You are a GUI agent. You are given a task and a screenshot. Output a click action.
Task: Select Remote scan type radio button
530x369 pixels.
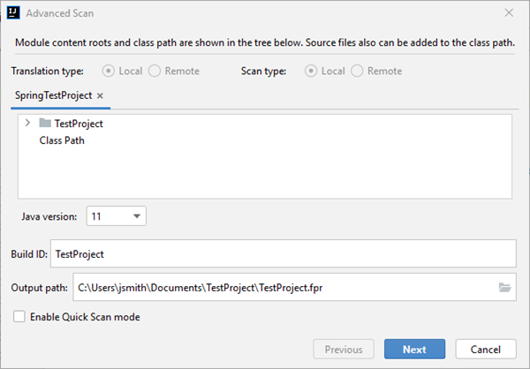[x=357, y=71]
